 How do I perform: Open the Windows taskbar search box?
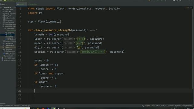pos(15,108)
